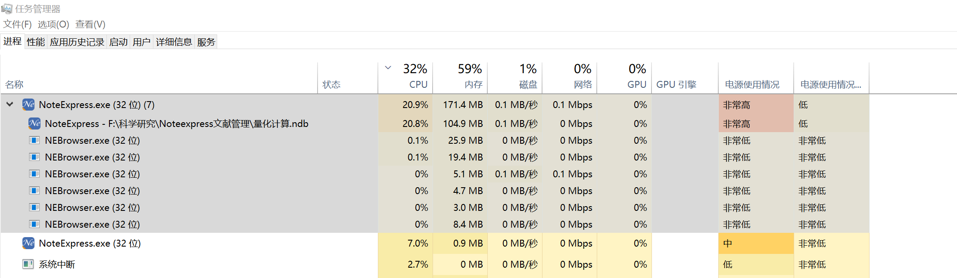
Task: Open the 查看(V) menu
Action: pos(90,25)
